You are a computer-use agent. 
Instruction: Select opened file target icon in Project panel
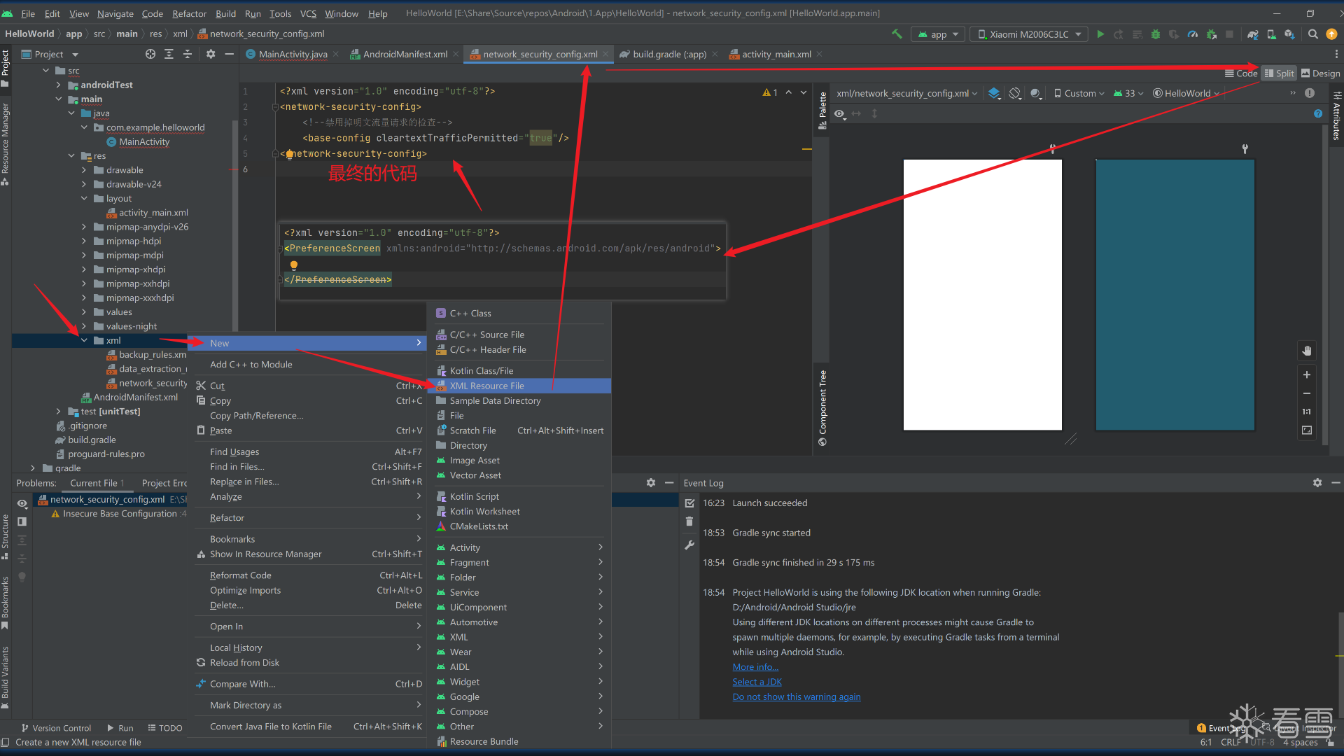coord(150,54)
